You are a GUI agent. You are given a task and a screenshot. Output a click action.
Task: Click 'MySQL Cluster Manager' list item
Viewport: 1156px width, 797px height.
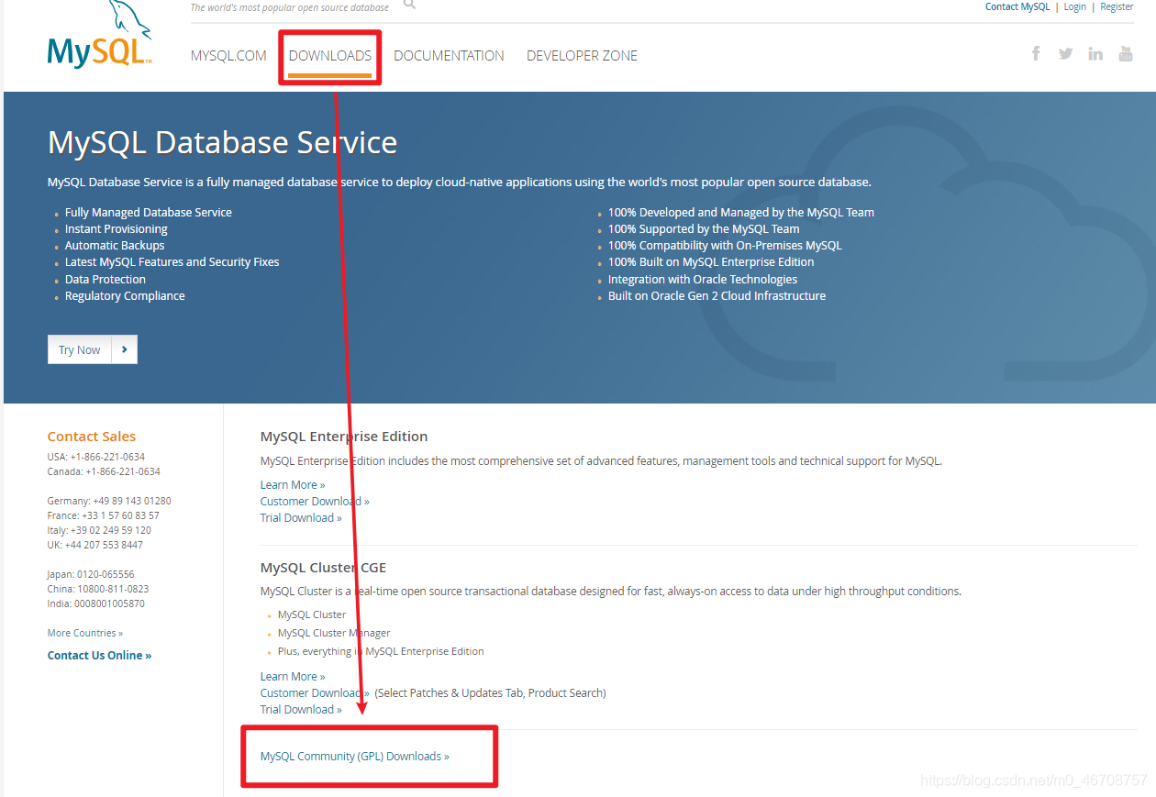[334, 633]
